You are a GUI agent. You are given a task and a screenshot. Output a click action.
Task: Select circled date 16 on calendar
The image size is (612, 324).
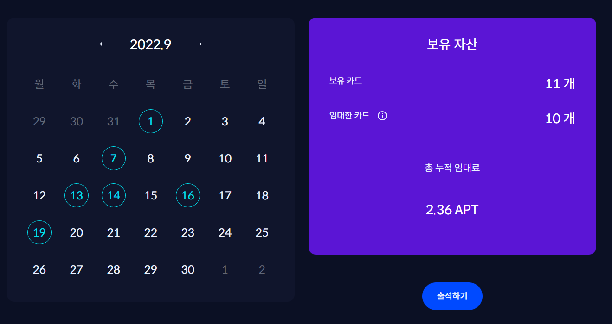[x=188, y=195]
